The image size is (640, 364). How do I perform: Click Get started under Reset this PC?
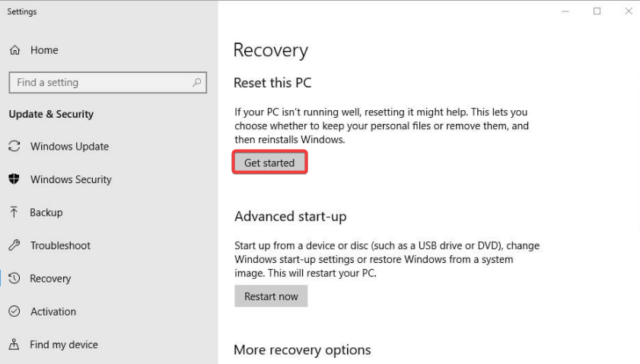coord(269,162)
